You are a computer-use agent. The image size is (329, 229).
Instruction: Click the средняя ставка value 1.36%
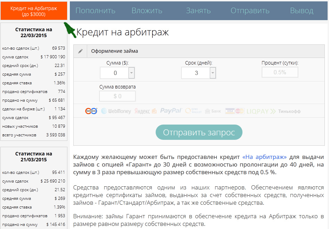59,83
